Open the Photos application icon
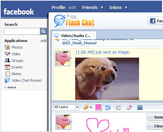Image resolution: width=163 pixels, height=132 pixels. coord(7,47)
